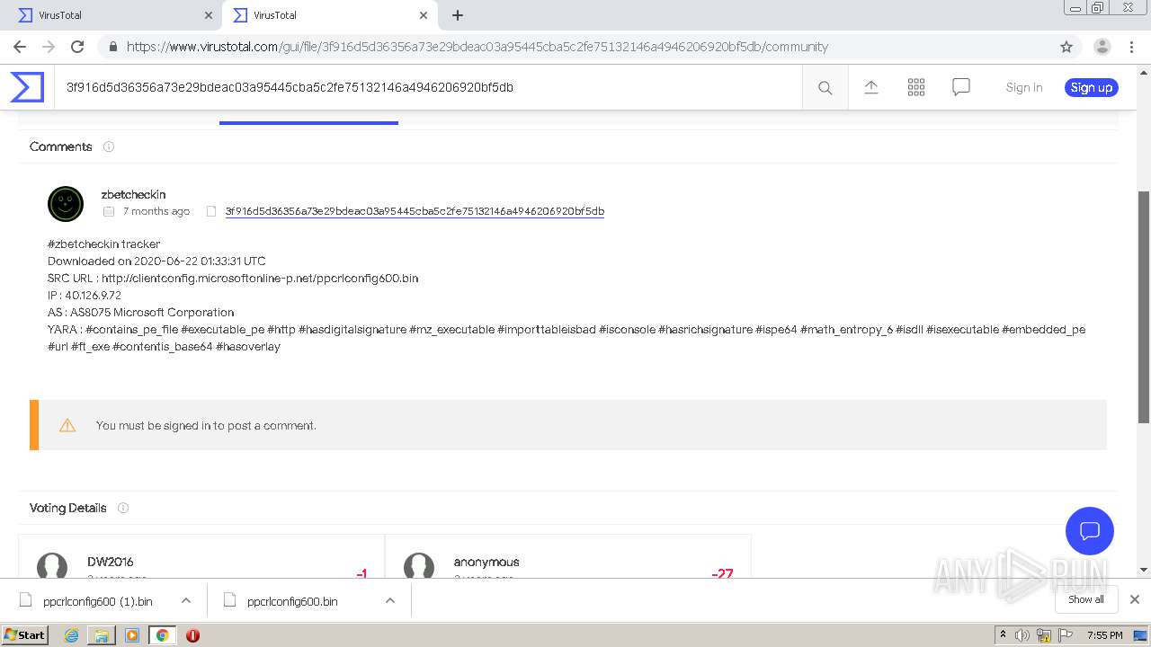Click the red security taskbar icon

[192, 635]
